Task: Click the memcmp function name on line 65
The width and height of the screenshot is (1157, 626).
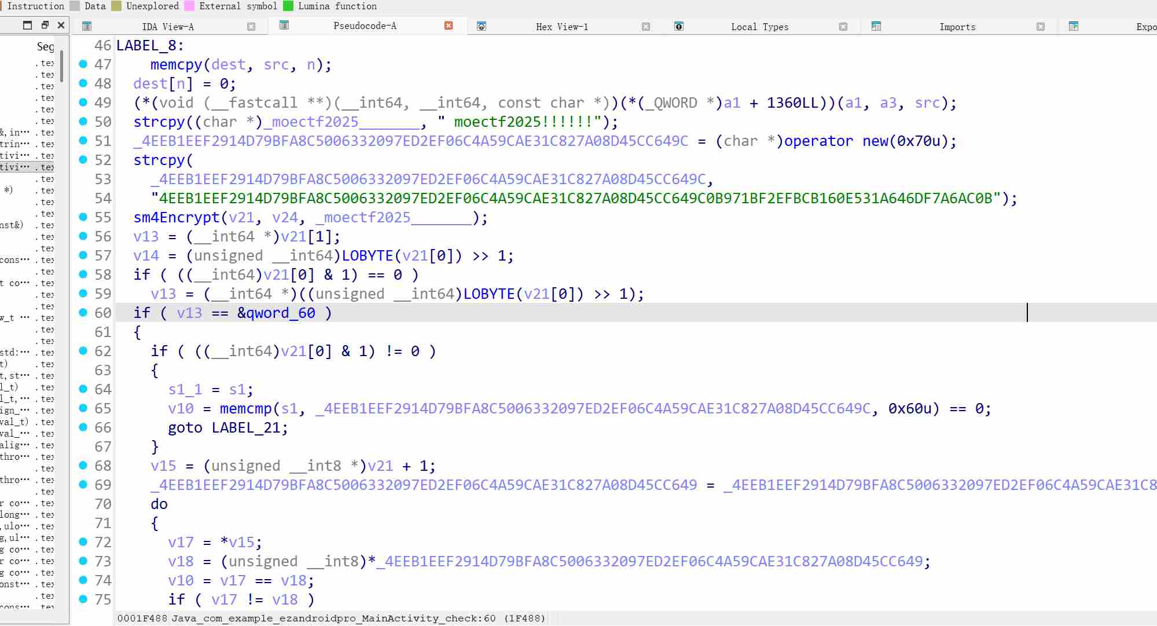Action: pos(245,408)
